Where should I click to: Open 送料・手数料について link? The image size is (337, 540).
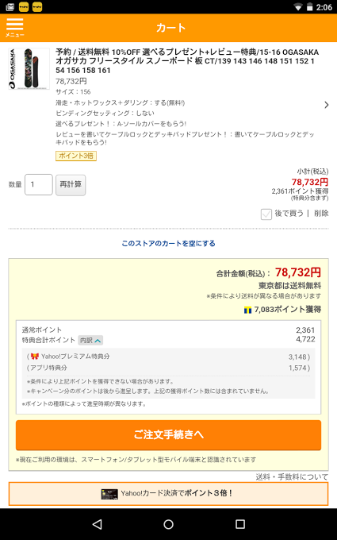pos(292,477)
